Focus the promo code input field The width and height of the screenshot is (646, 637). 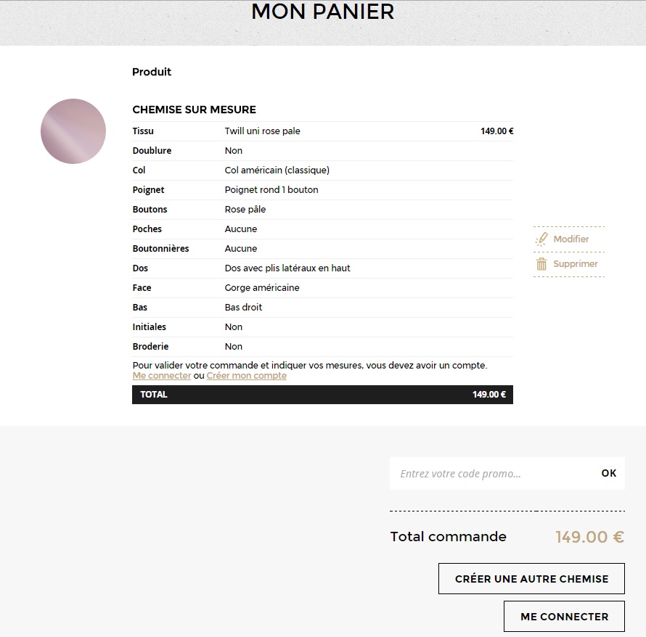click(x=491, y=474)
